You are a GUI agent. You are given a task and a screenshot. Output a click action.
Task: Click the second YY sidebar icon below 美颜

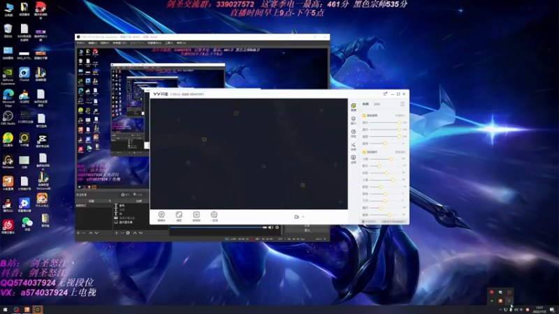coord(354,120)
